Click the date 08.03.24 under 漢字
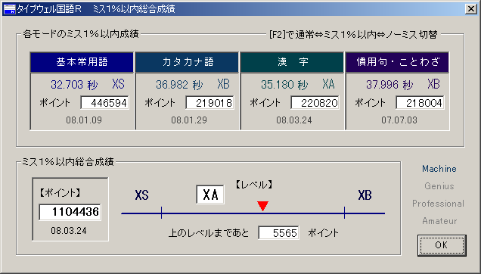This screenshot has height=274, width=481. click(294, 120)
